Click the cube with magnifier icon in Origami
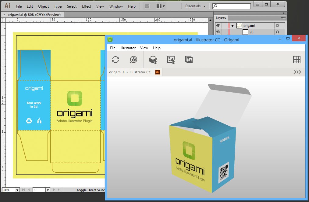Viewport: 309px width, 202px height. [x=133, y=60]
